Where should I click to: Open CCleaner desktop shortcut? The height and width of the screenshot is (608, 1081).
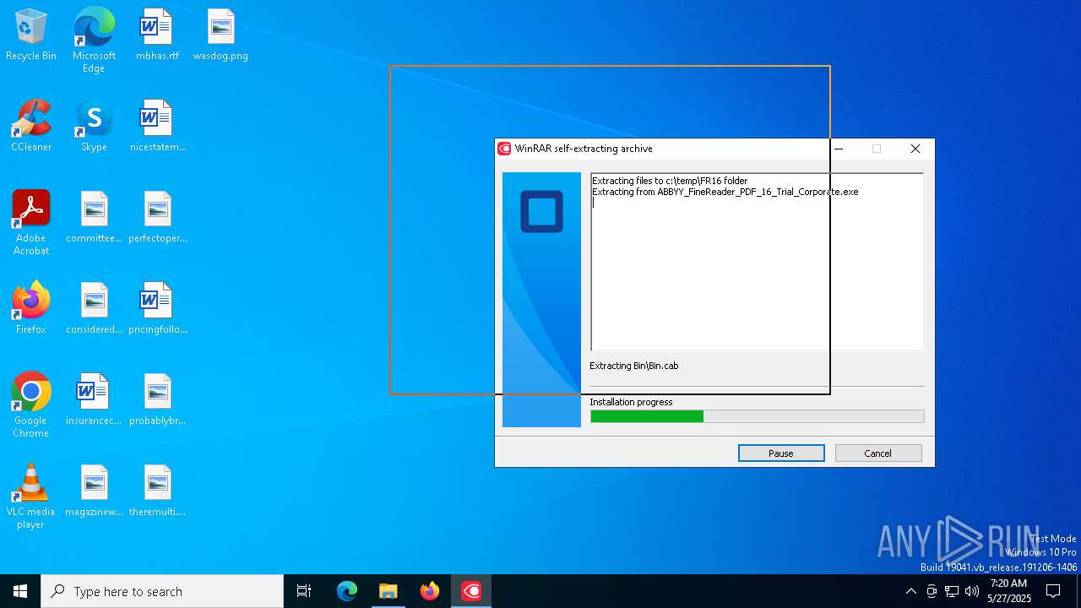tap(31, 127)
